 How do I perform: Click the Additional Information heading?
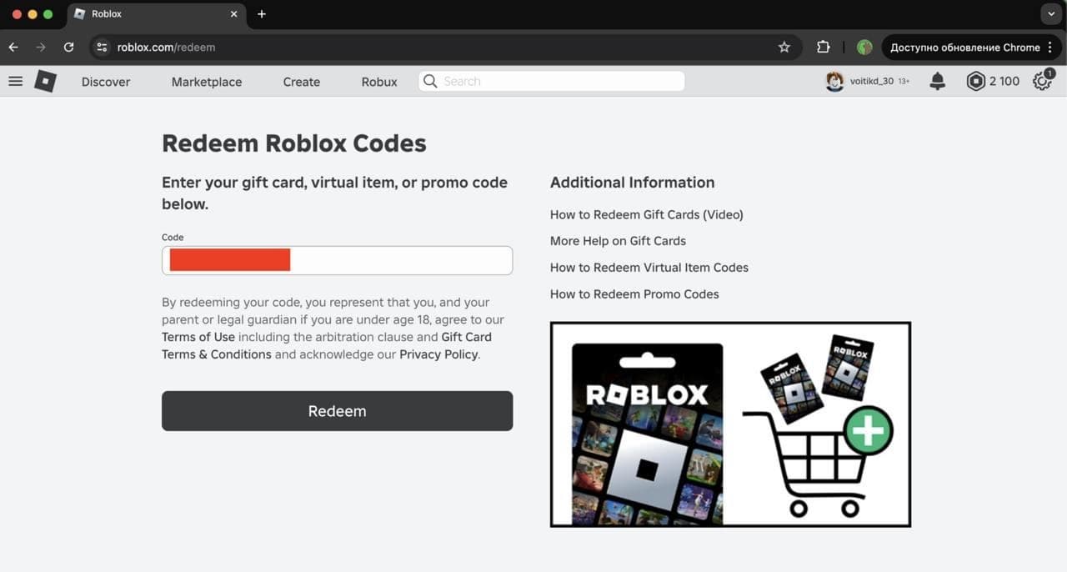tap(632, 183)
